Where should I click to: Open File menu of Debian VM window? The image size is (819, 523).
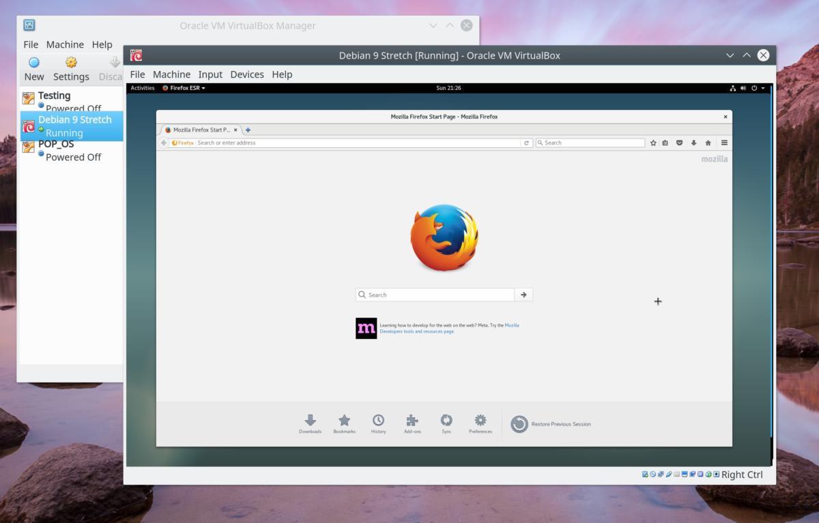[x=137, y=74]
